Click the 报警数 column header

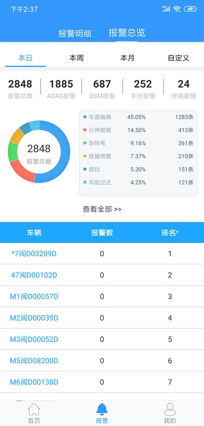[102, 233]
